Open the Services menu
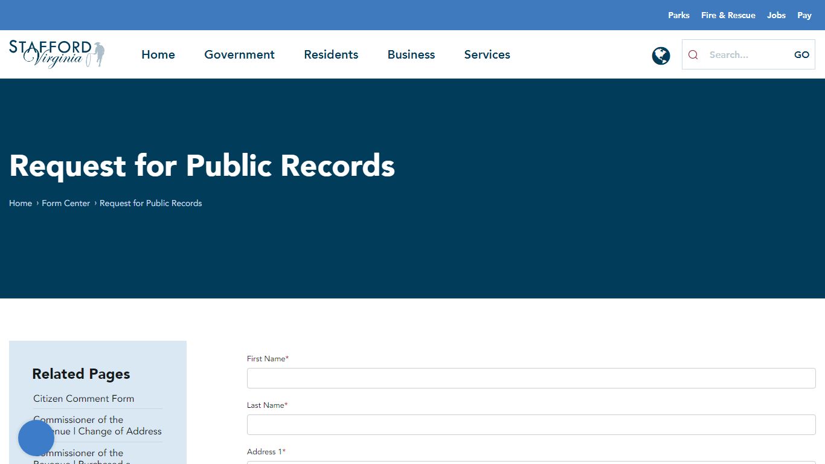825x464 pixels. (x=487, y=54)
